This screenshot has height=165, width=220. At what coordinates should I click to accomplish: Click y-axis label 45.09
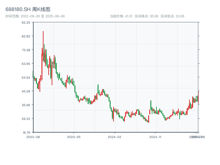(x=26, y=91)
